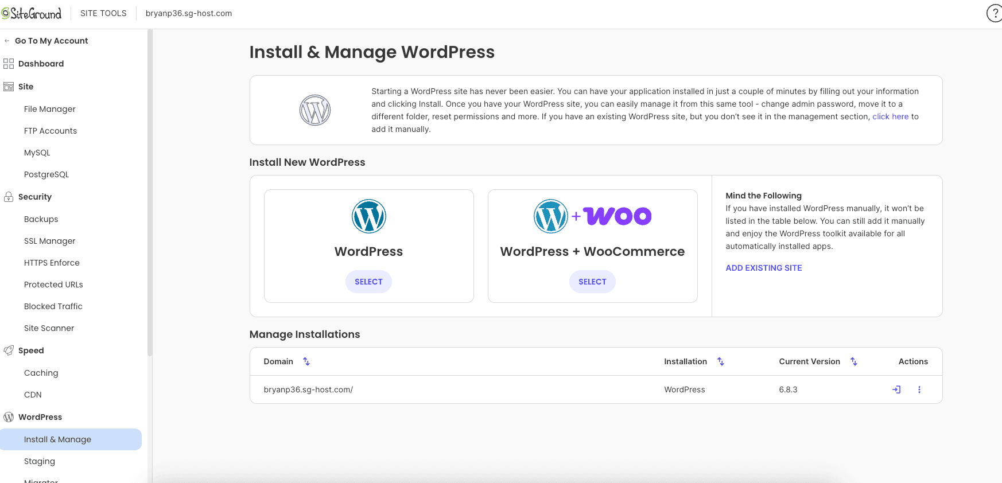Click ADD EXISTING SITE link
1002x483 pixels.
(764, 268)
